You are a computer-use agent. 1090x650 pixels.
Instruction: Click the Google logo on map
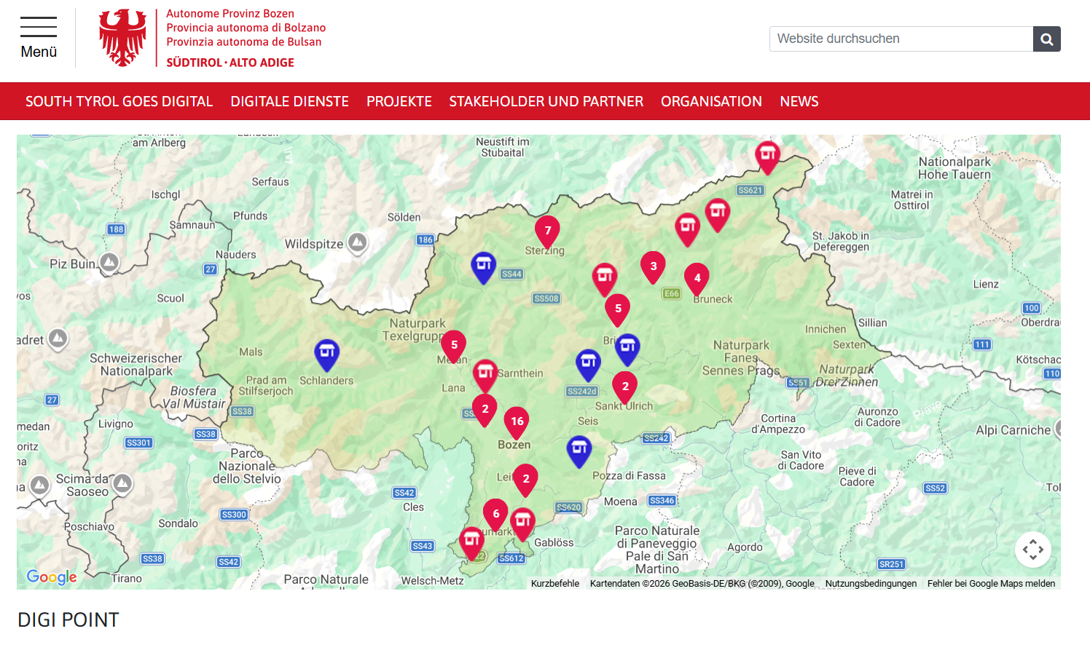52,577
